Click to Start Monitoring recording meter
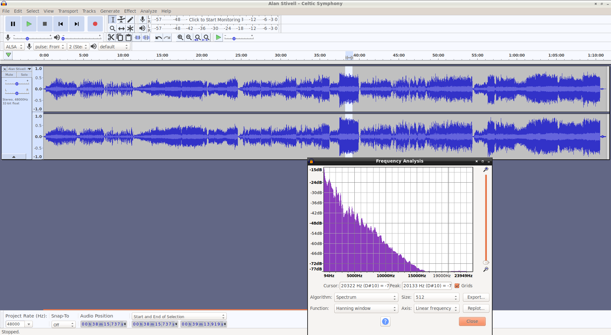The height and width of the screenshot is (335, 611). pos(215,19)
